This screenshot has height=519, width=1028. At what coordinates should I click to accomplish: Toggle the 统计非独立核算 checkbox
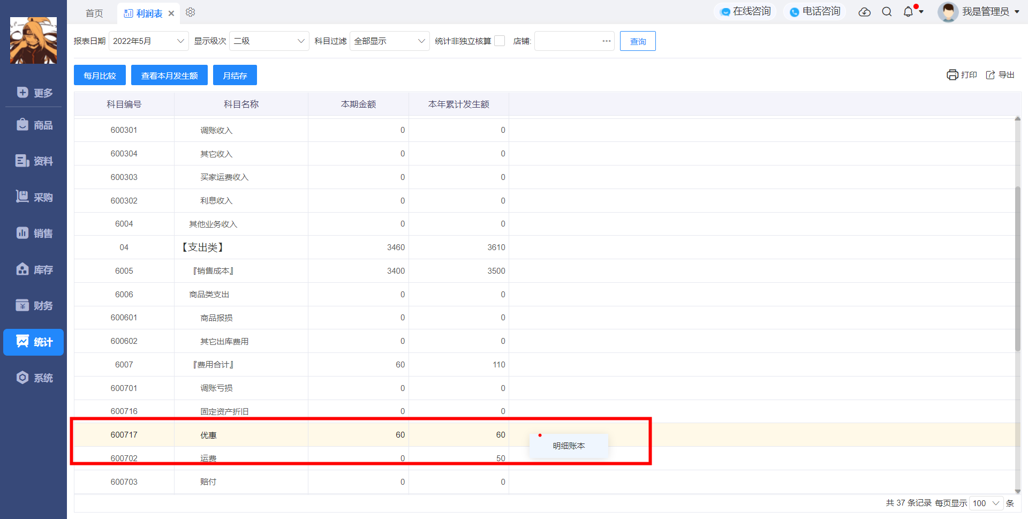pos(500,41)
